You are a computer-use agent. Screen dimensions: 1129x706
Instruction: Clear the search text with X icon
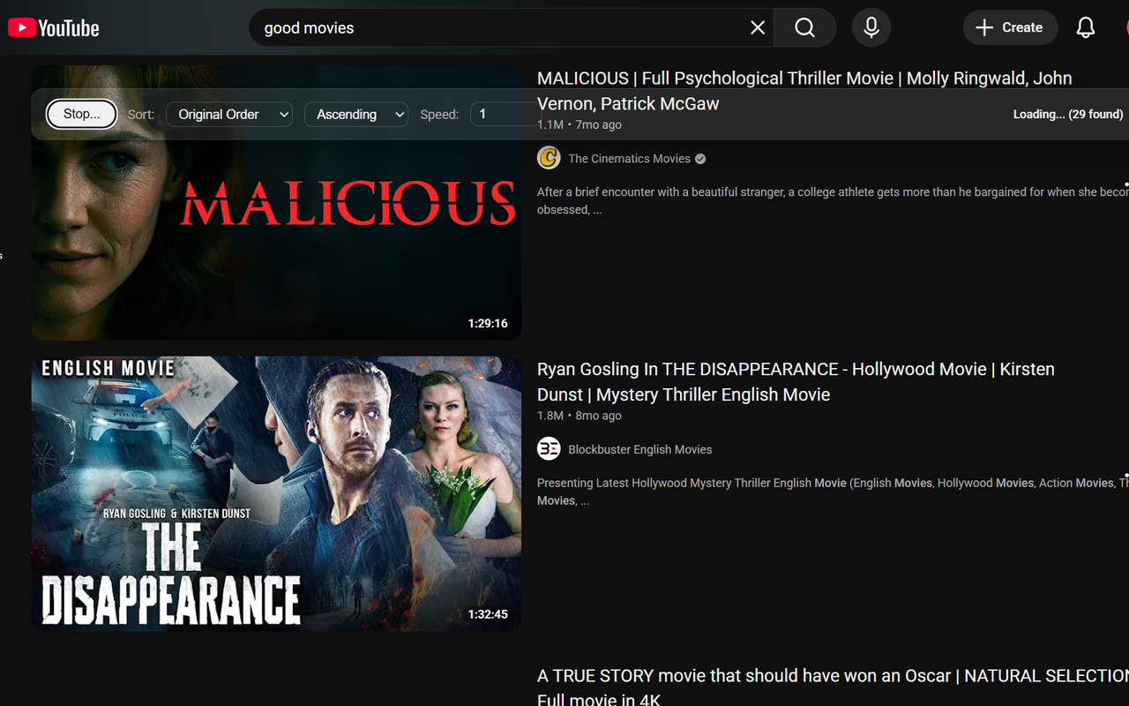point(758,28)
